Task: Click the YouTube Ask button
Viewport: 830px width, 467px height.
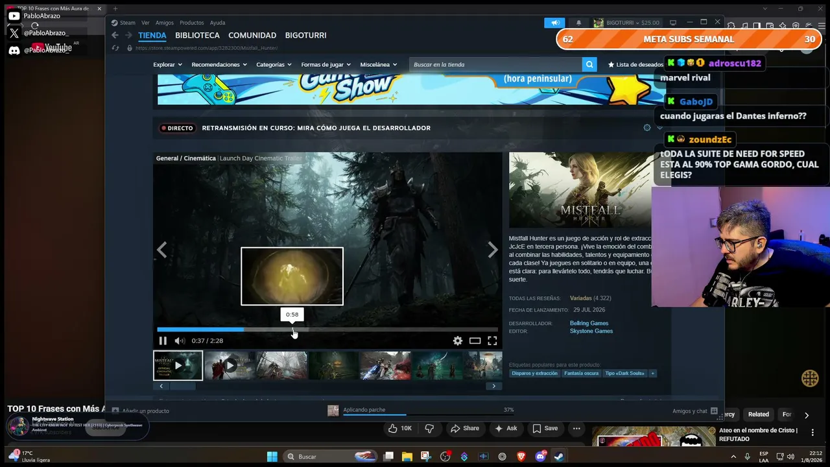Action: [506, 429]
